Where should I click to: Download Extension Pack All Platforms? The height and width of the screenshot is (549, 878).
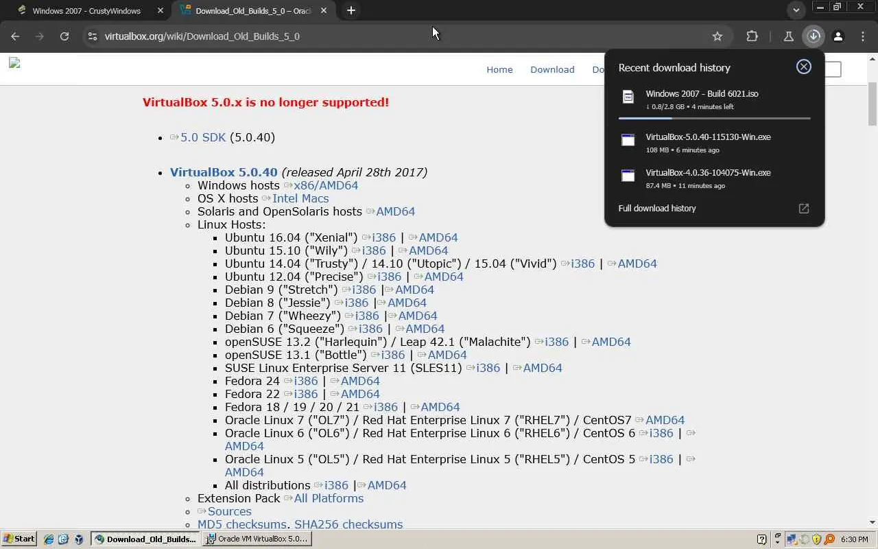329,498
